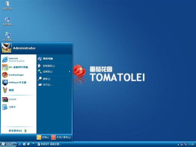Open 记事本 notepad from Start menu
The height and width of the screenshot is (147, 196).
pyautogui.click(x=18, y=107)
